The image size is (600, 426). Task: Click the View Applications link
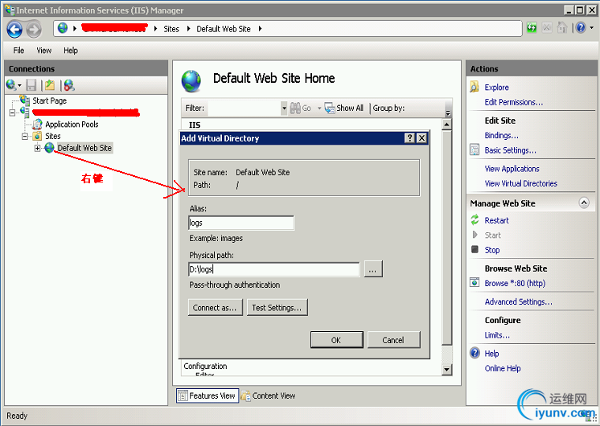(x=512, y=169)
